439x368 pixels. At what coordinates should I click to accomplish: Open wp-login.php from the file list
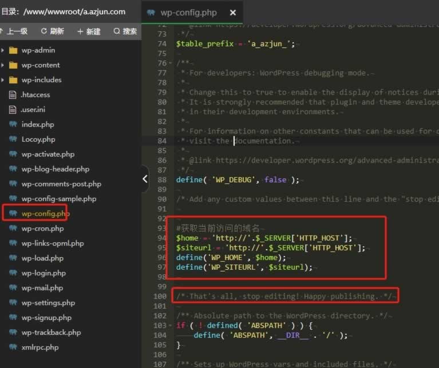point(43,273)
